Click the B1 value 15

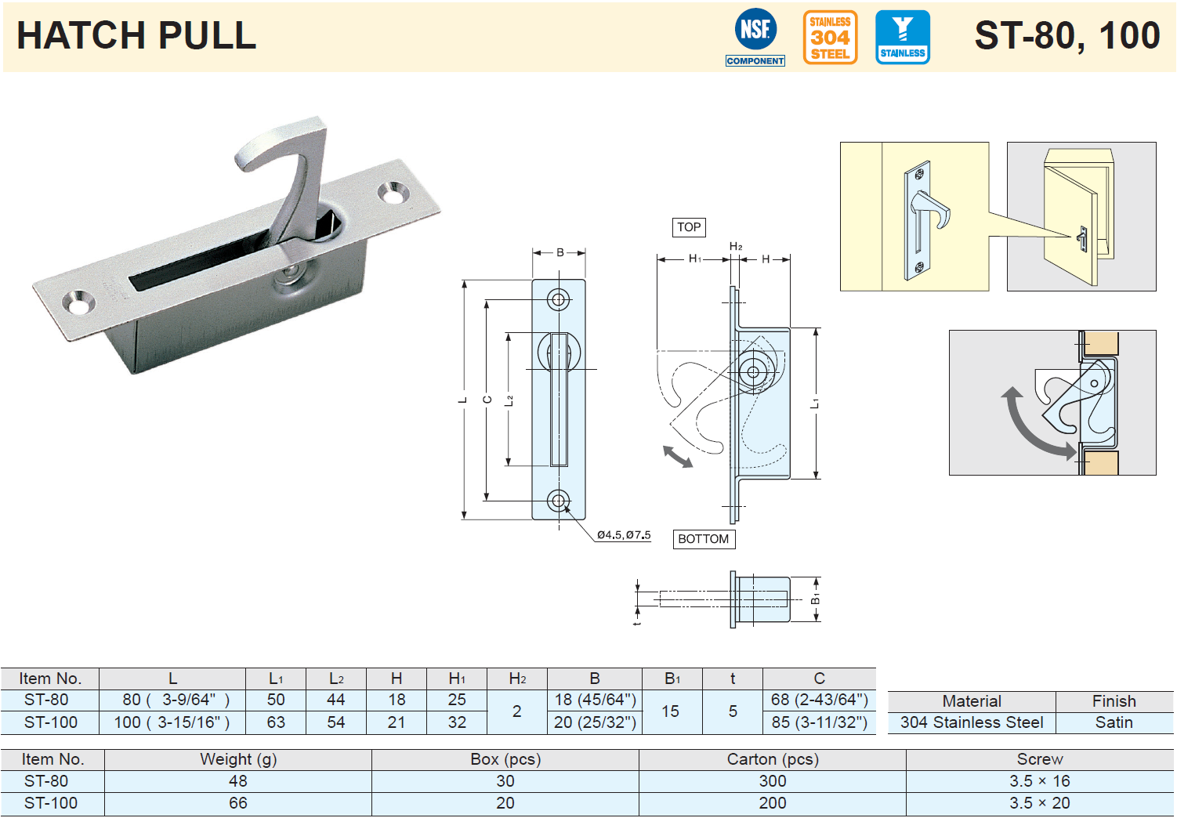tap(671, 711)
